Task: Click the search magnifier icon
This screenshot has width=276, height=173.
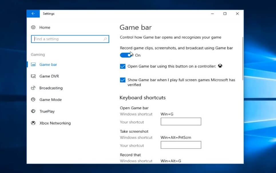Action: [x=105, y=39]
